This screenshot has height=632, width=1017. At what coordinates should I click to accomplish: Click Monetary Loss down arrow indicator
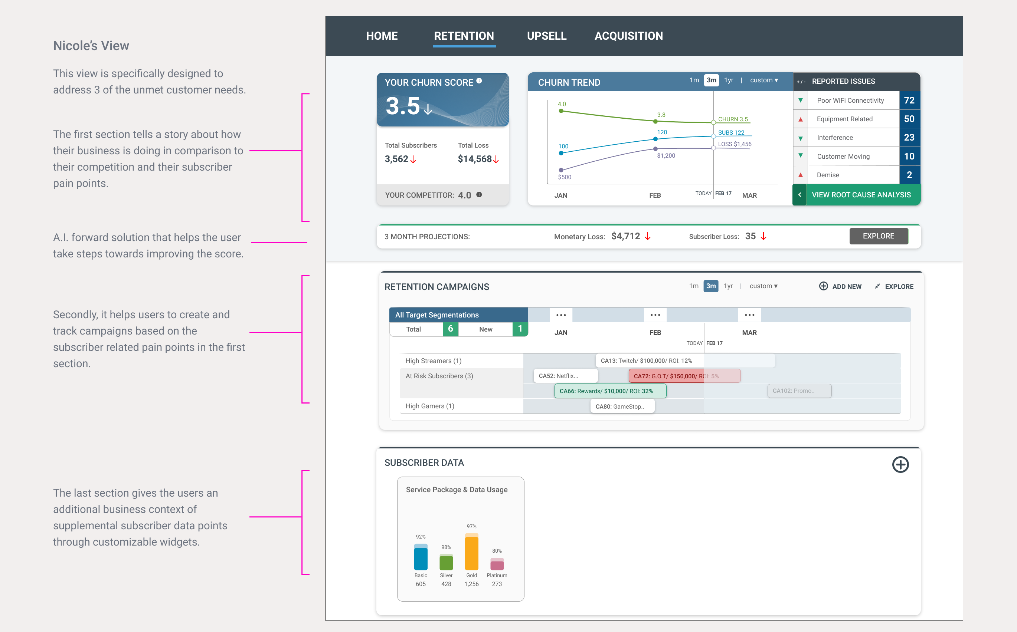pos(647,237)
